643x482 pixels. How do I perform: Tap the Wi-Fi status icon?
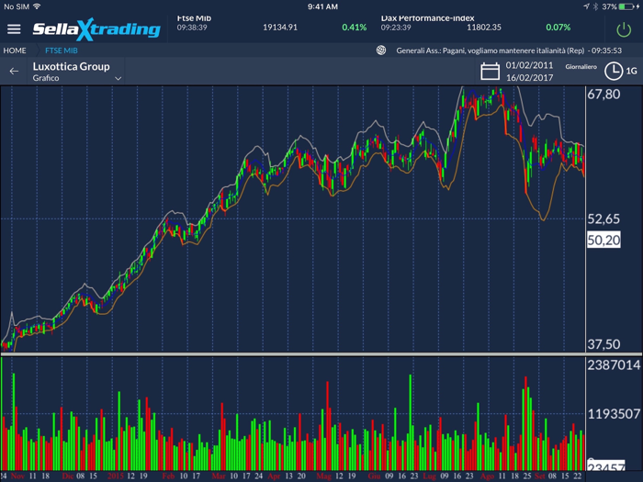tap(37, 6)
